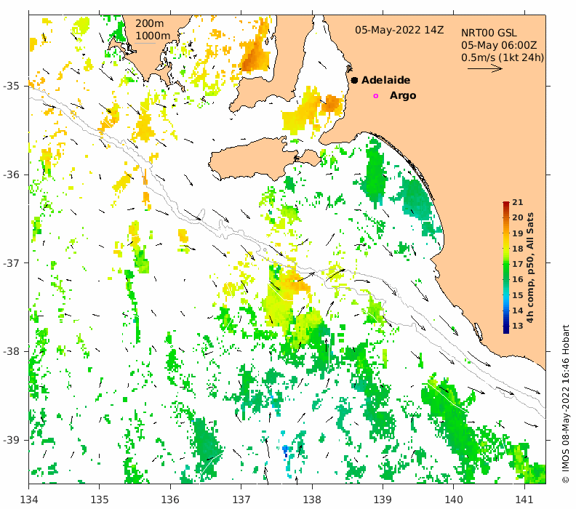This screenshot has width=576, height=509.
Task: Click the latitude label -36
Action: coord(11,175)
